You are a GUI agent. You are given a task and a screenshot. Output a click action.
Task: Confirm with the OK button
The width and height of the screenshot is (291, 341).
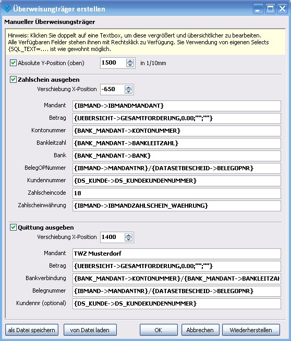[159, 330]
